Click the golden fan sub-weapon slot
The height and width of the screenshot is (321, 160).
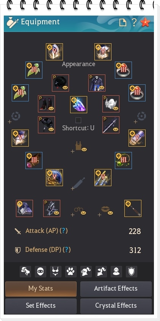[x=54, y=177]
